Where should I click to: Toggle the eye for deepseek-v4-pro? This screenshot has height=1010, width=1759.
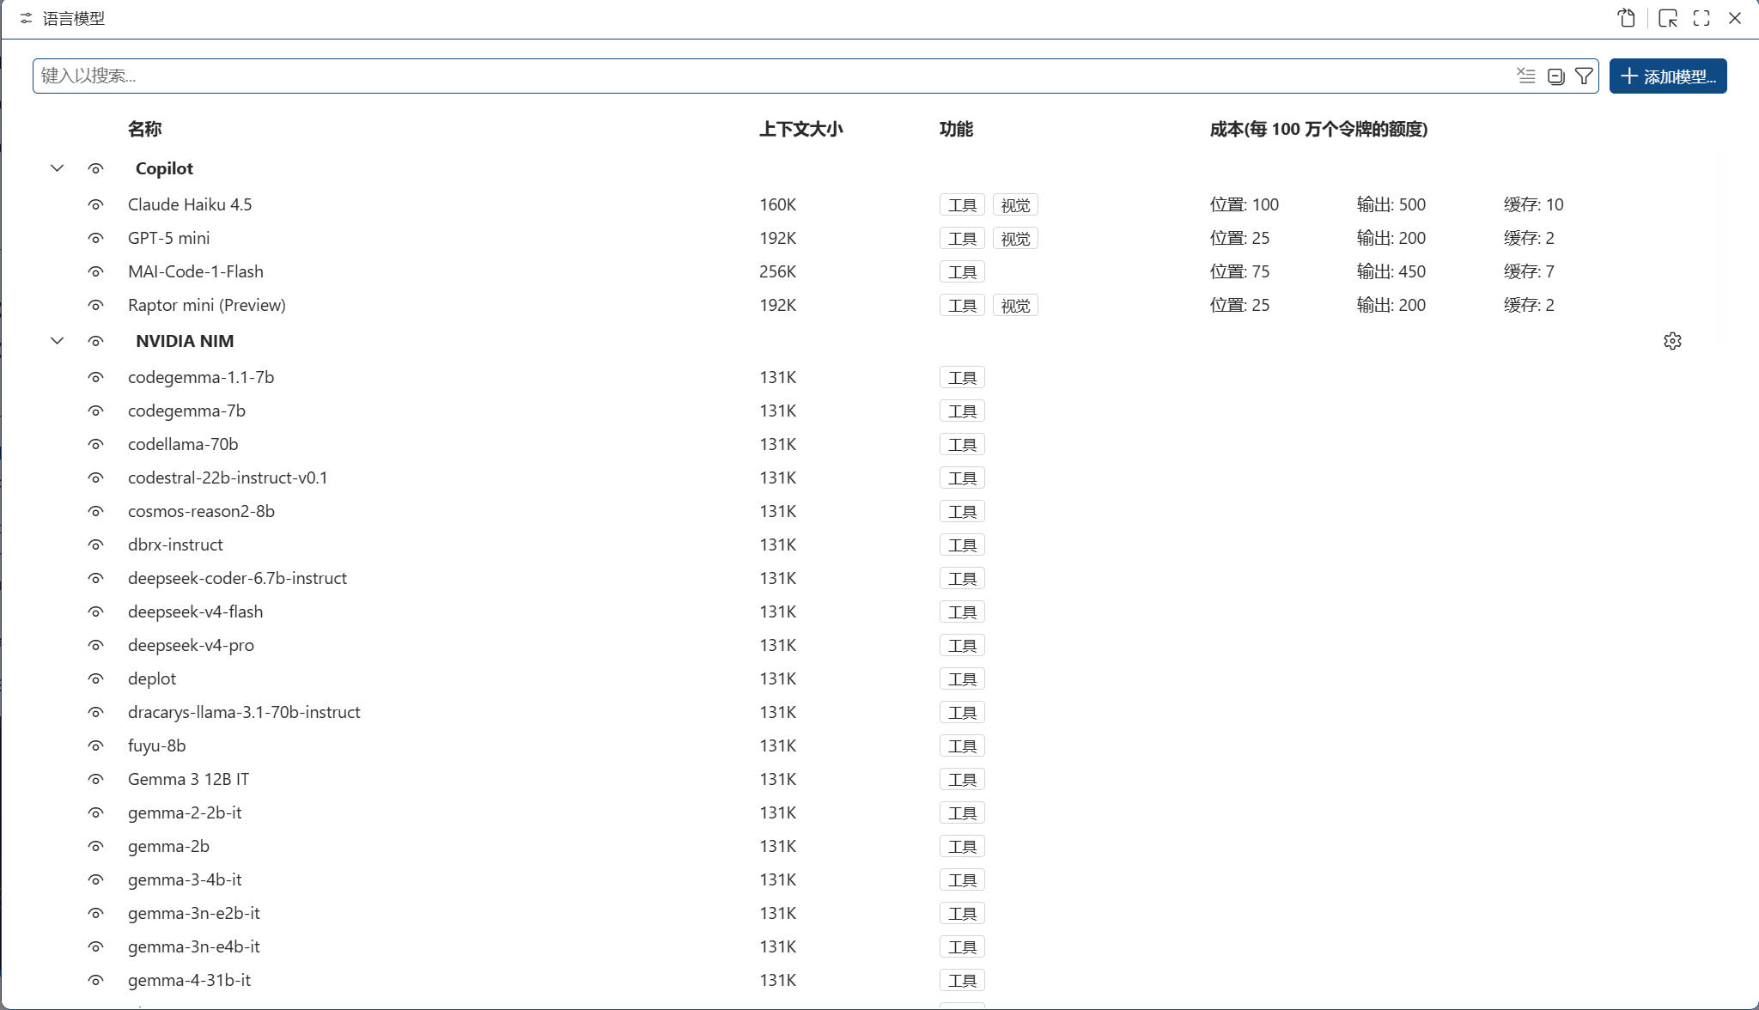tap(95, 645)
